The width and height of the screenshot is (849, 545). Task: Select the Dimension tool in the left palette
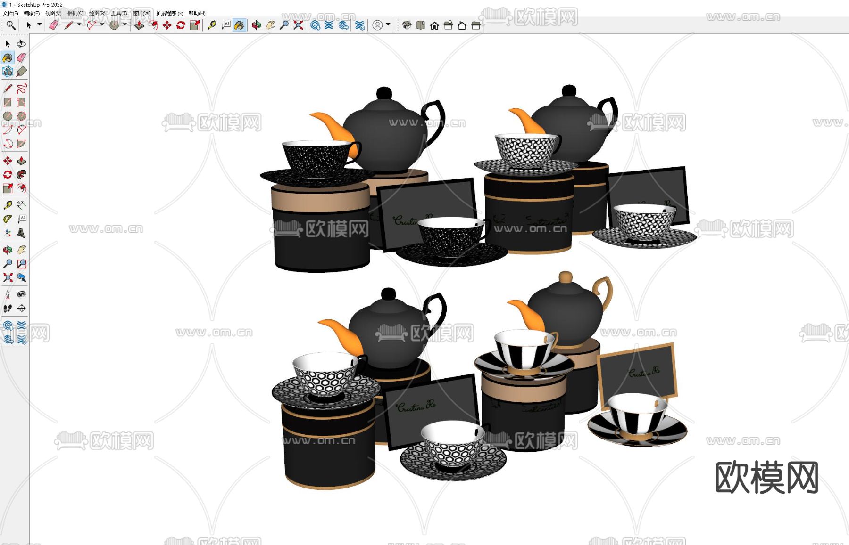(21, 205)
